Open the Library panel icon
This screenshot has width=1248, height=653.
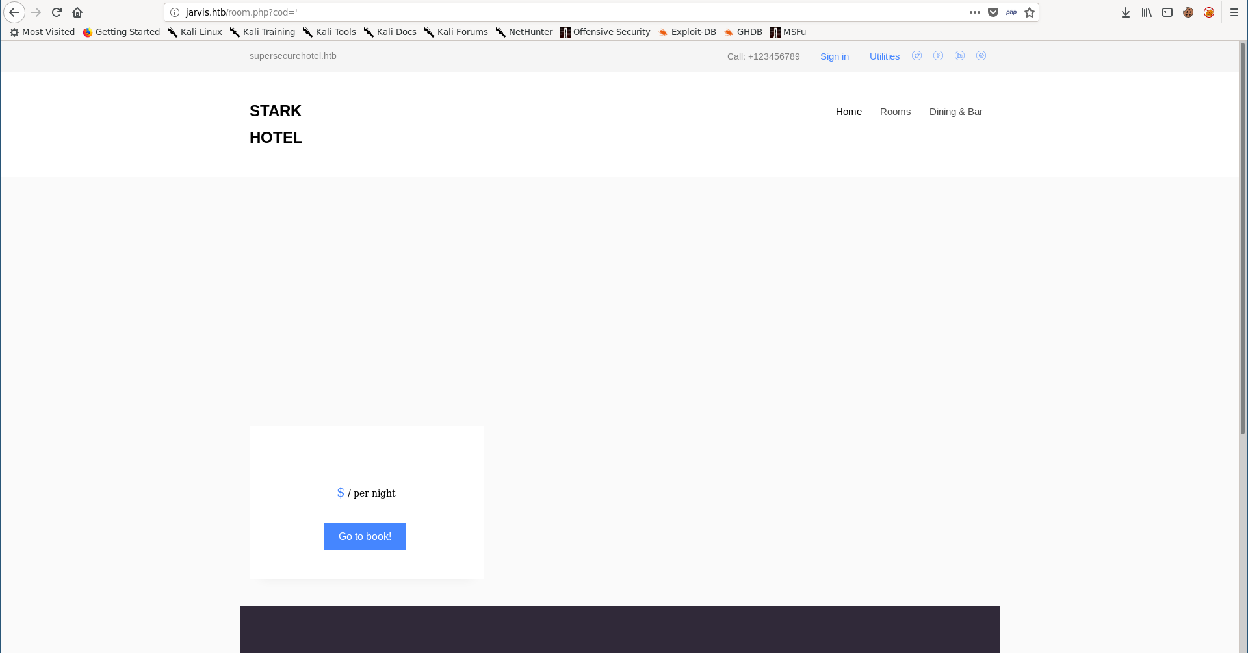pos(1147,12)
